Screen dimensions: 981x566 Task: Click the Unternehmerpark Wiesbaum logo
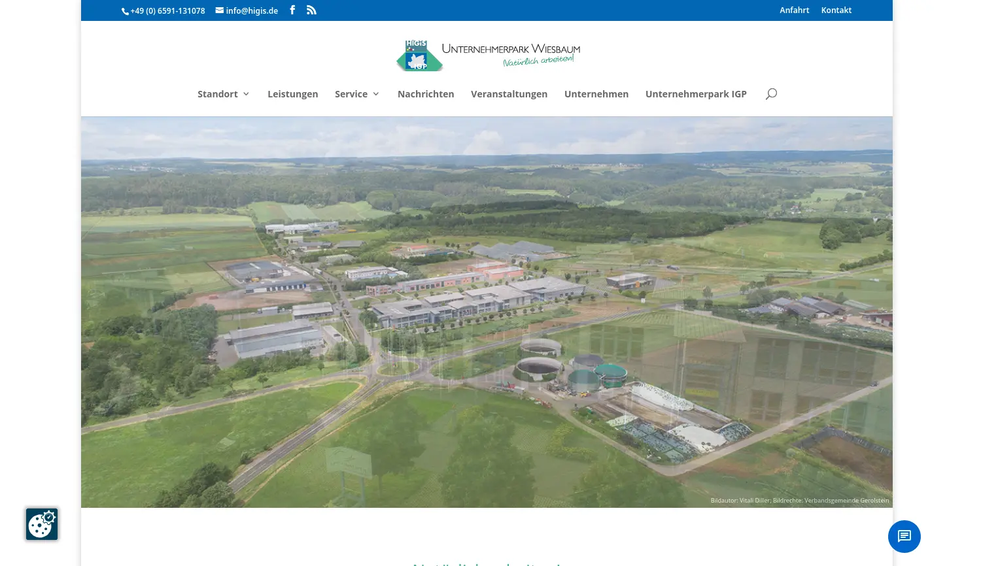tap(487, 56)
